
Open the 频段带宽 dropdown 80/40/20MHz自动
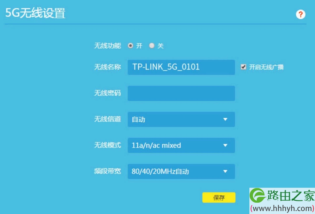pyautogui.click(x=181, y=171)
